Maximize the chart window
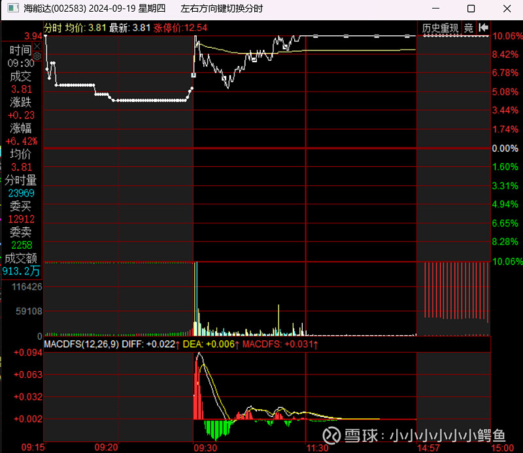Image resolution: width=523 pixels, height=453 pixels. pos(471,9)
